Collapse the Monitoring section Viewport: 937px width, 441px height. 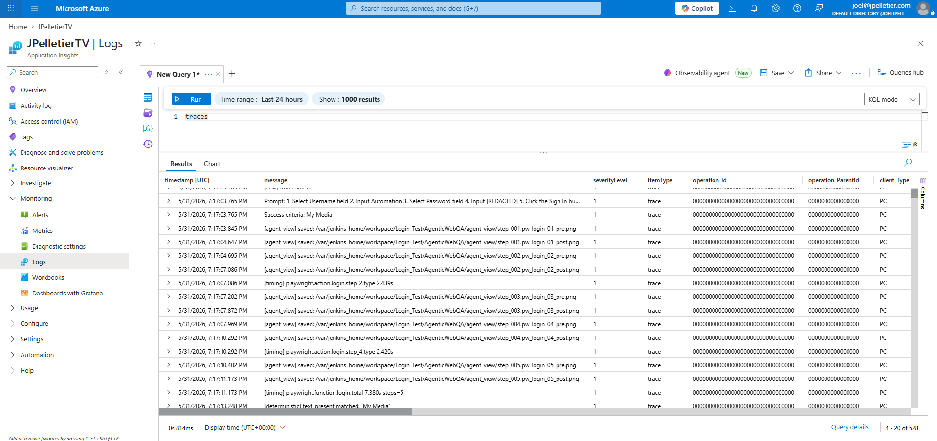[13, 198]
